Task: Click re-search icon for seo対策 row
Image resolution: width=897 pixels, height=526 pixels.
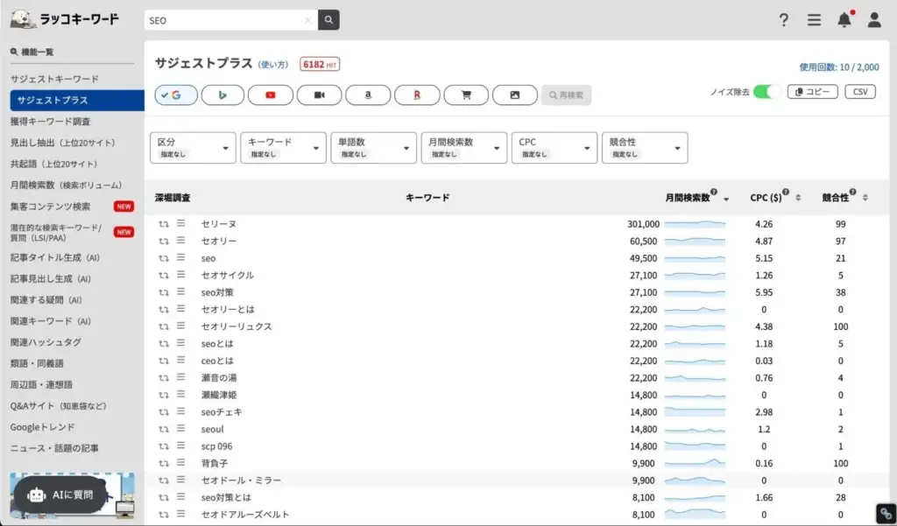Action: coord(164,292)
